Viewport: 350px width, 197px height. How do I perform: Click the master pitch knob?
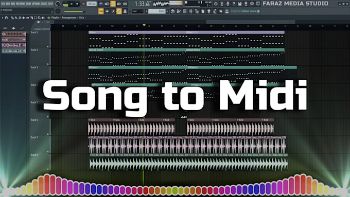58,11
